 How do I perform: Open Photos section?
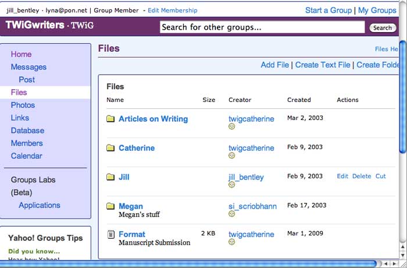[x=23, y=105]
